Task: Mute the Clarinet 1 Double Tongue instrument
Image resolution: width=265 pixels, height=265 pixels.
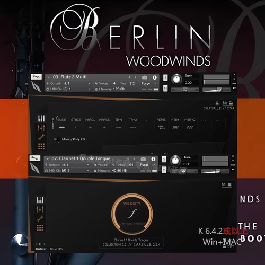Action: tap(164, 170)
